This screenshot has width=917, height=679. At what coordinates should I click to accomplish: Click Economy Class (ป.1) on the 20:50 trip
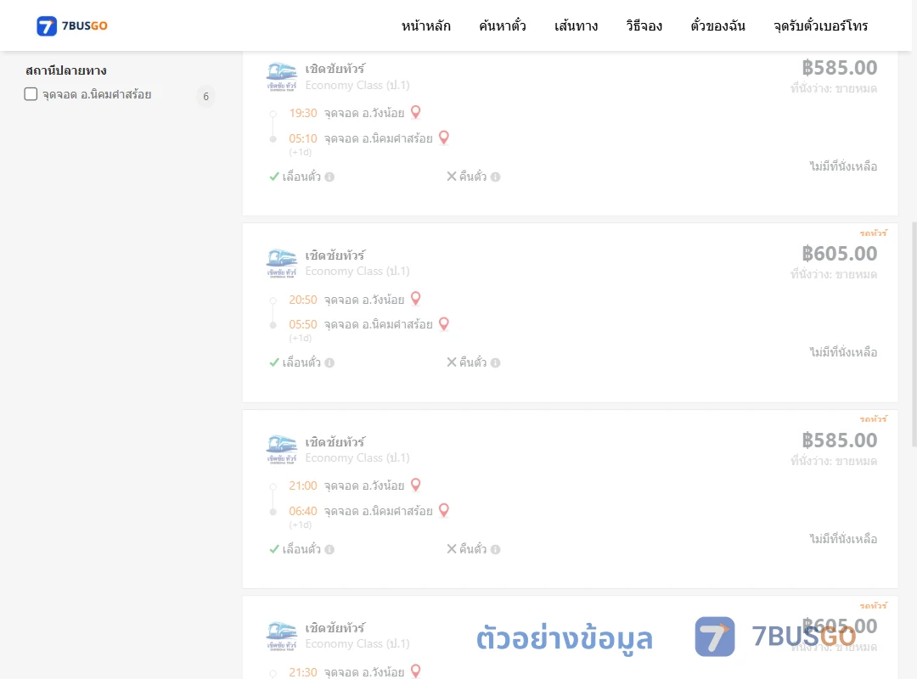click(357, 272)
